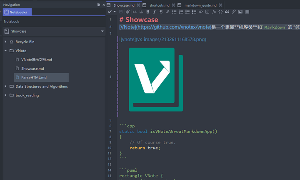
Task: Apply strikethrough formatting
Action: [x=161, y=12]
